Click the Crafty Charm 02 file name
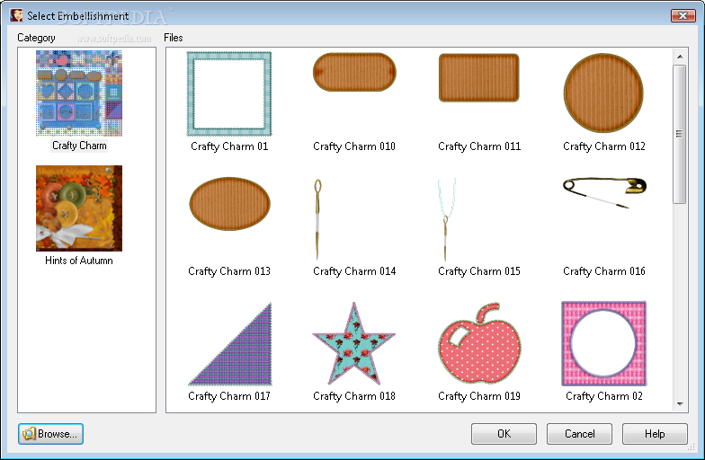Image resolution: width=705 pixels, height=460 pixels. pos(604,396)
